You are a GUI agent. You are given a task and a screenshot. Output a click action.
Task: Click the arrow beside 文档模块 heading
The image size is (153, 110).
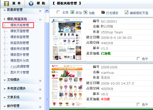pyautogui.click(x=5, y=80)
